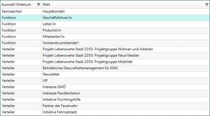Select the Newsletter distribution value
This screenshot has height=116, width=210.
click(125, 74)
